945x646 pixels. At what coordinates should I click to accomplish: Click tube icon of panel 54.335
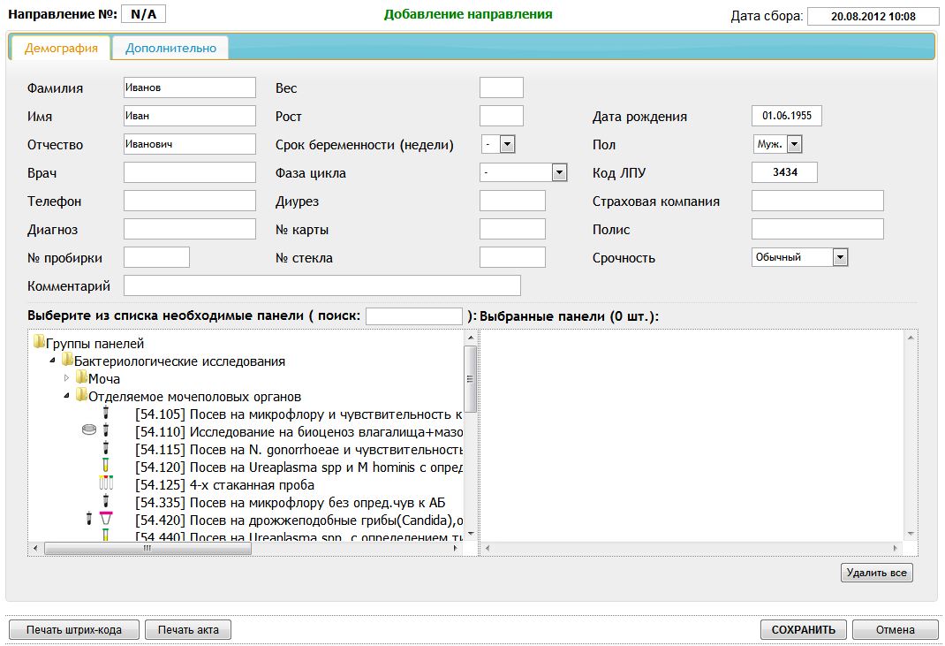pyautogui.click(x=106, y=501)
